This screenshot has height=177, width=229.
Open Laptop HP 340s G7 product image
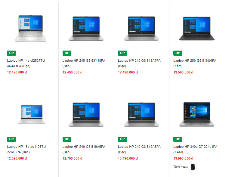197,114
